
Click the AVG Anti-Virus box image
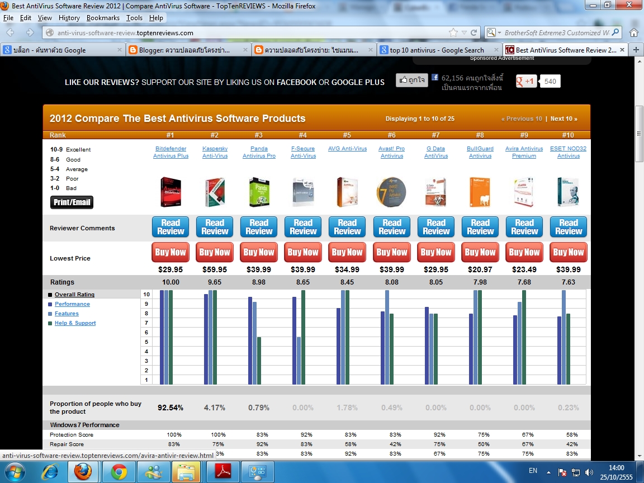(x=348, y=192)
